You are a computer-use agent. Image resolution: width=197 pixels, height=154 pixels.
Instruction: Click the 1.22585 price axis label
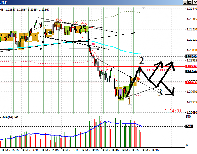[x=192, y=102]
